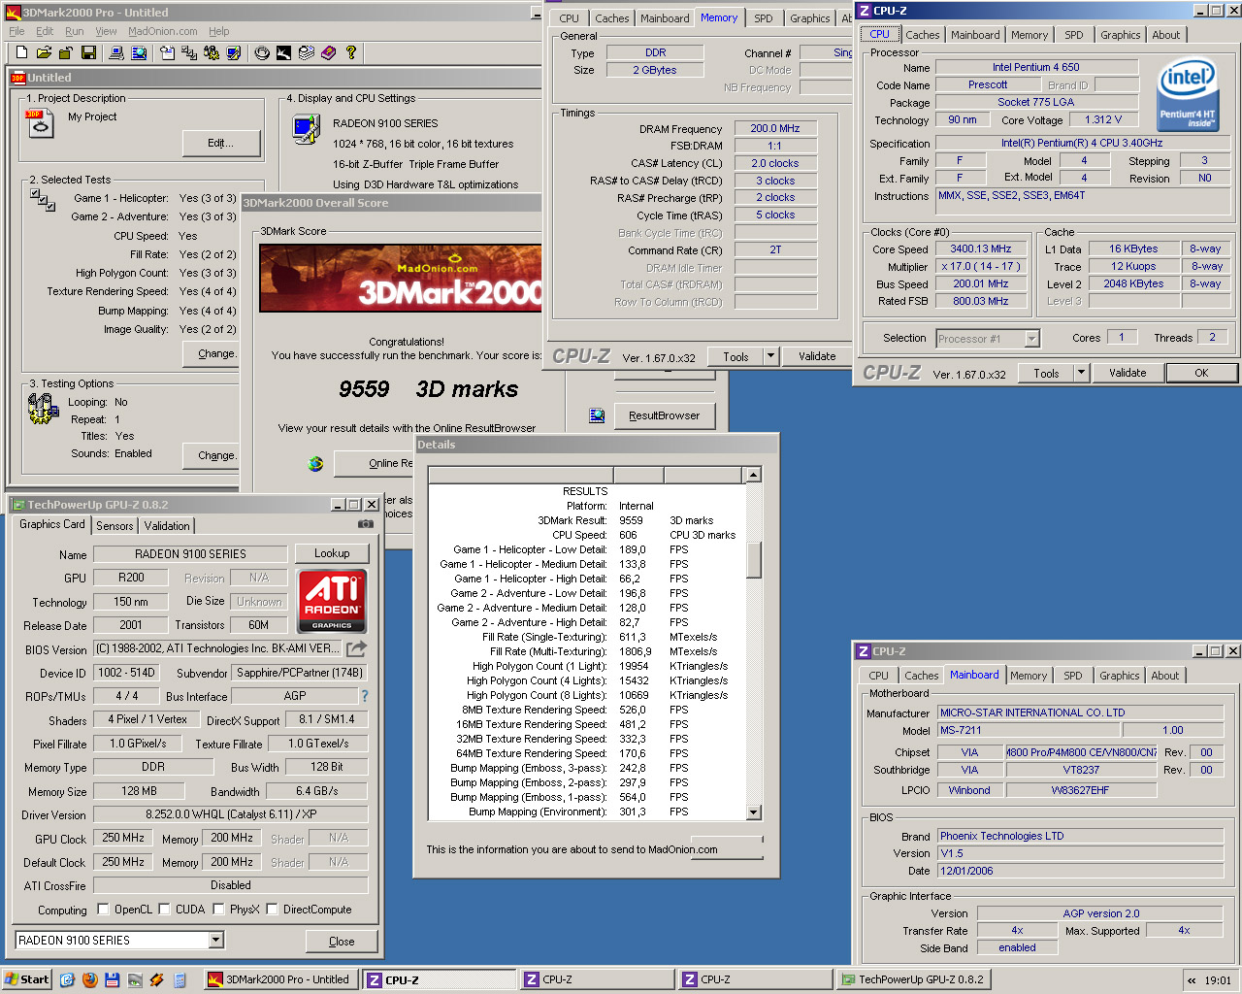The height and width of the screenshot is (994, 1242).
Task: Click the Lookup button in GPU-Z
Action: (332, 553)
